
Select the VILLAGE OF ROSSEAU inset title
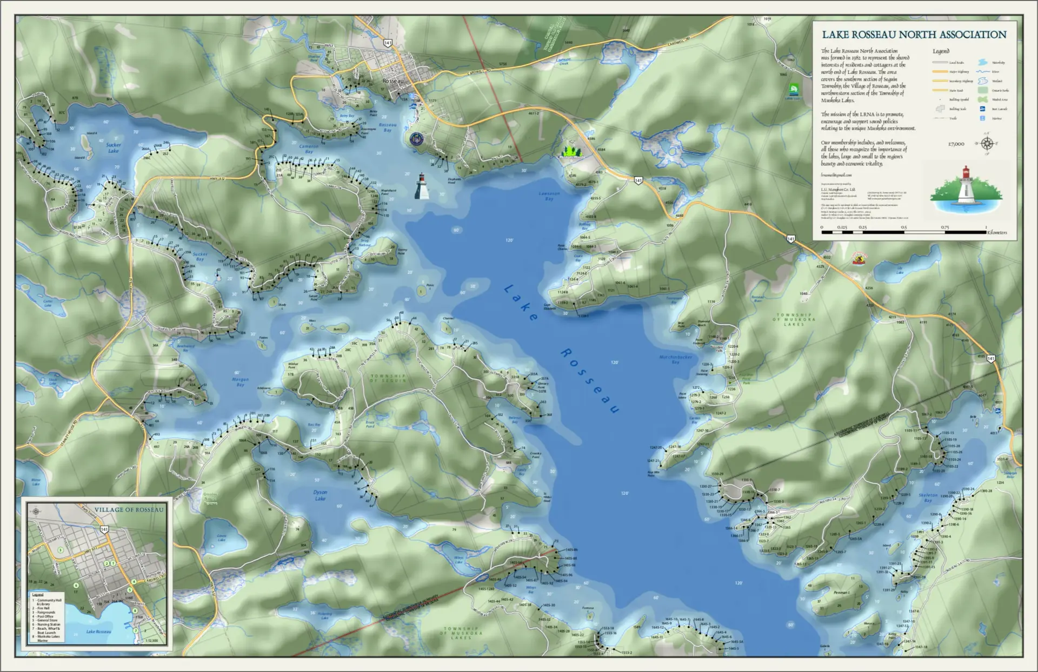pyautogui.click(x=130, y=509)
